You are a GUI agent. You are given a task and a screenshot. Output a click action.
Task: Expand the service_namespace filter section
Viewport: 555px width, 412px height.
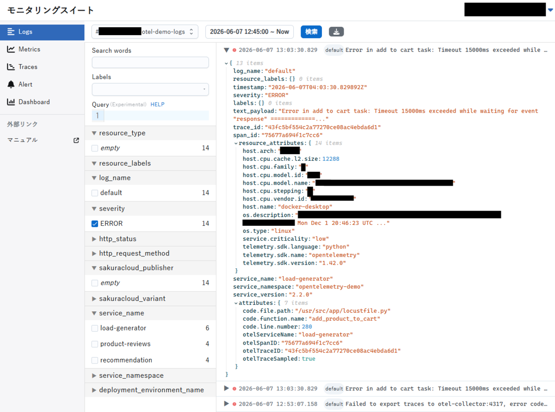pyautogui.click(x=150, y=376)
